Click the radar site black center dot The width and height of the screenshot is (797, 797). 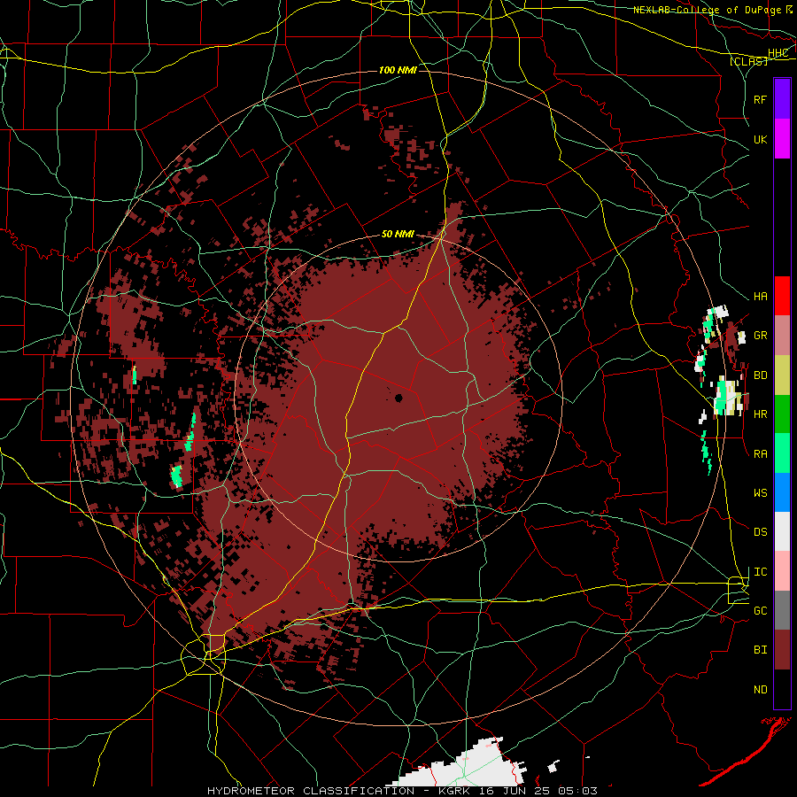point(398,398)
